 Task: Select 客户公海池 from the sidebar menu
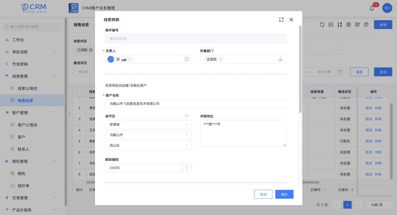coord(27,125)
